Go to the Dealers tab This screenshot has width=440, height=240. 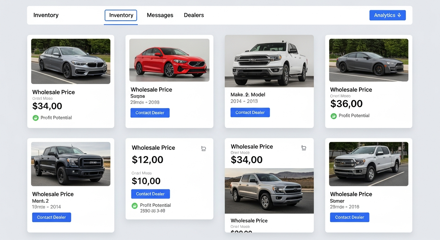click(194, 15)
